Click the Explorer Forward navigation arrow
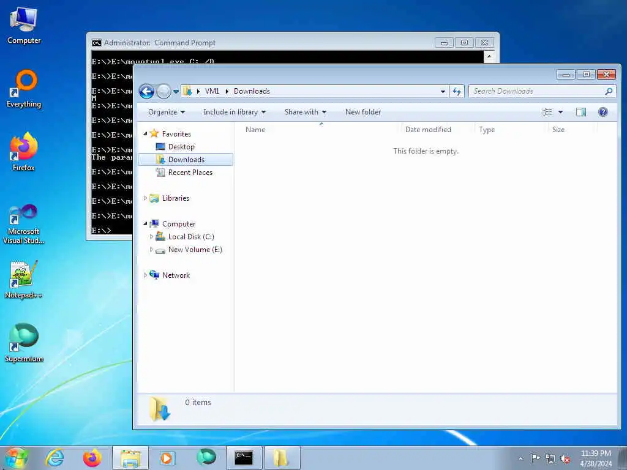 163,92
